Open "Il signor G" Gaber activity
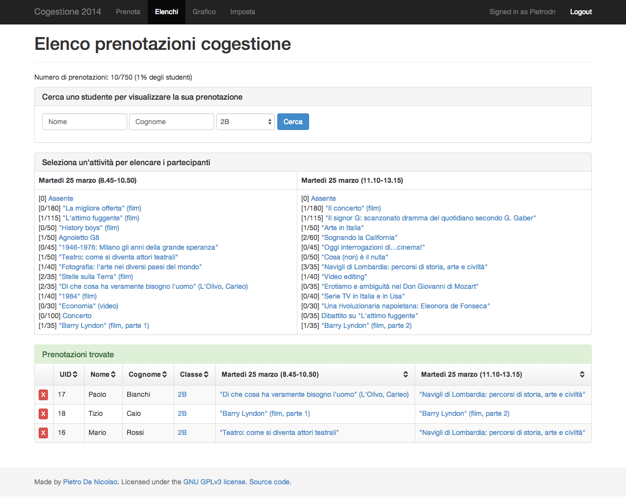This screenshot has width=626, height=497. [x=430, y=218]
